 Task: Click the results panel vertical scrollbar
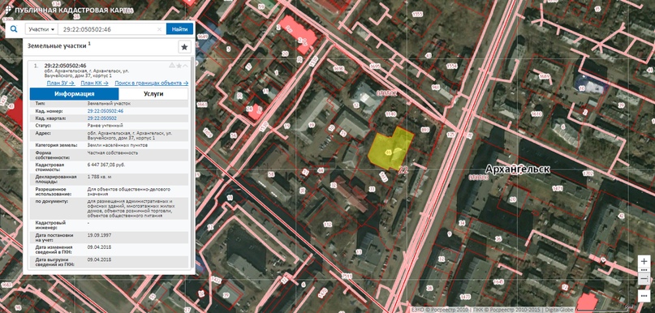coord(192,163)
